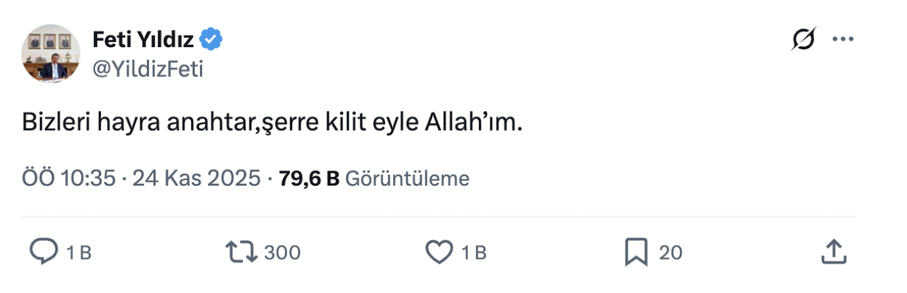Viewport: 907px width, 293px height.
Task: Toggle bookmark on this post
Action: pyautogui.click(x=636, y=252)
